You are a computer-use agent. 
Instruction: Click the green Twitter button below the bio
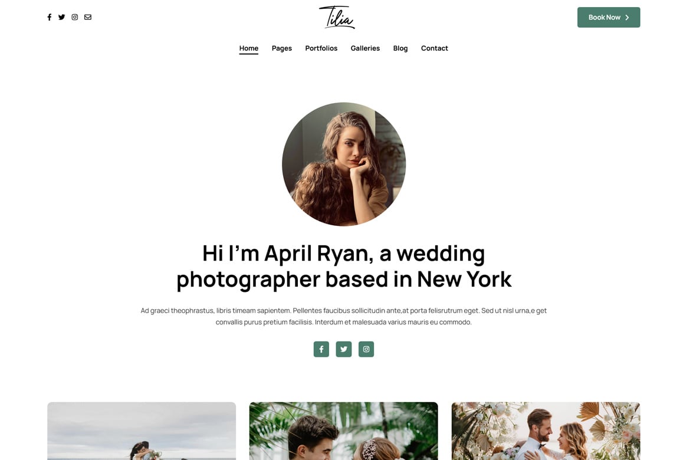point(344,349)
